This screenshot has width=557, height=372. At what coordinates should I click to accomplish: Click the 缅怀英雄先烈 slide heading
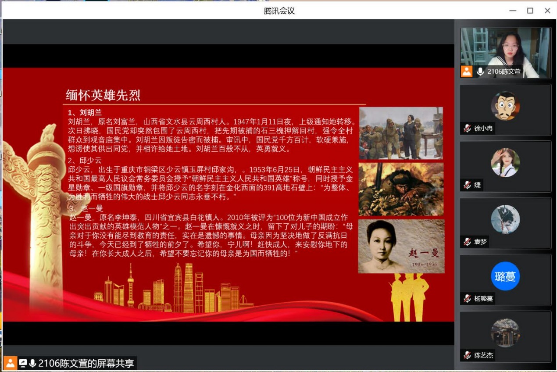[x=103, y=95]
